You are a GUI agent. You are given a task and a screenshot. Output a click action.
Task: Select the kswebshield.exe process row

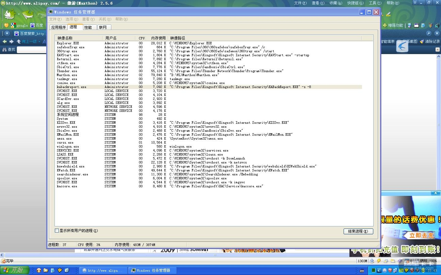point(209,167)
